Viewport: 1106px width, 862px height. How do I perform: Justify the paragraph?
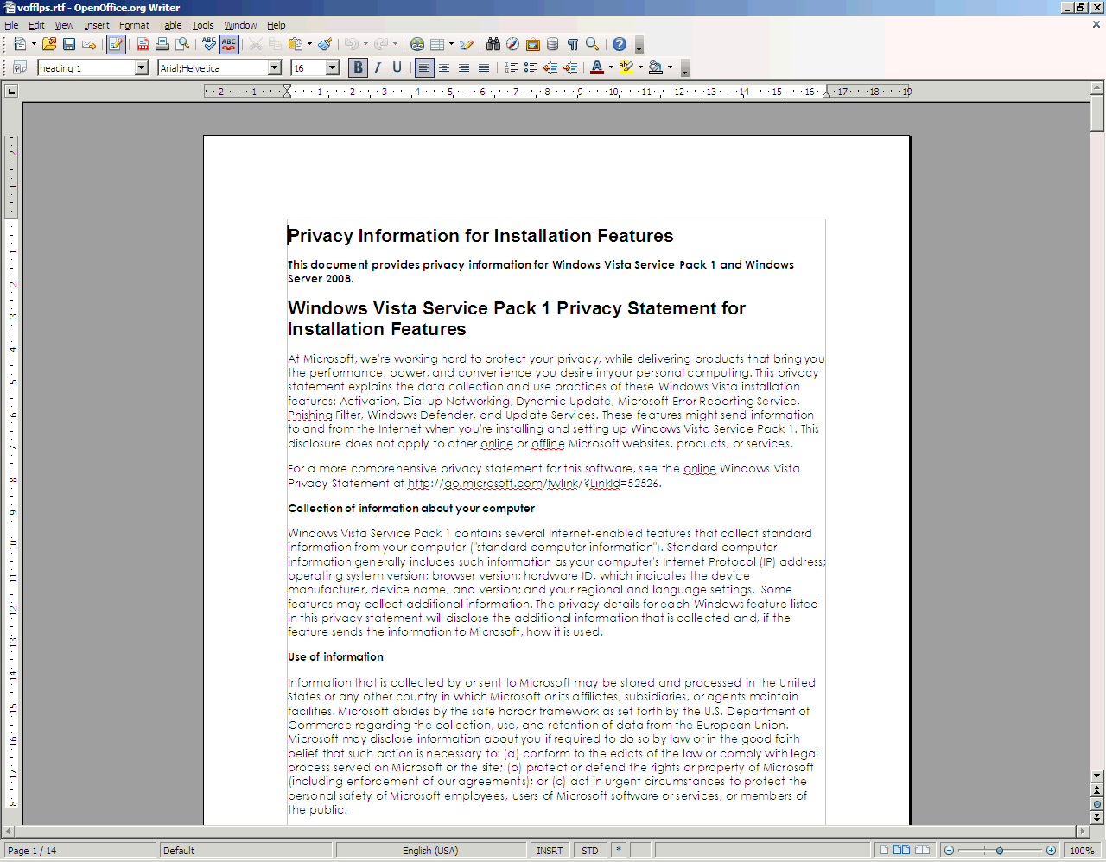(484, 67)
